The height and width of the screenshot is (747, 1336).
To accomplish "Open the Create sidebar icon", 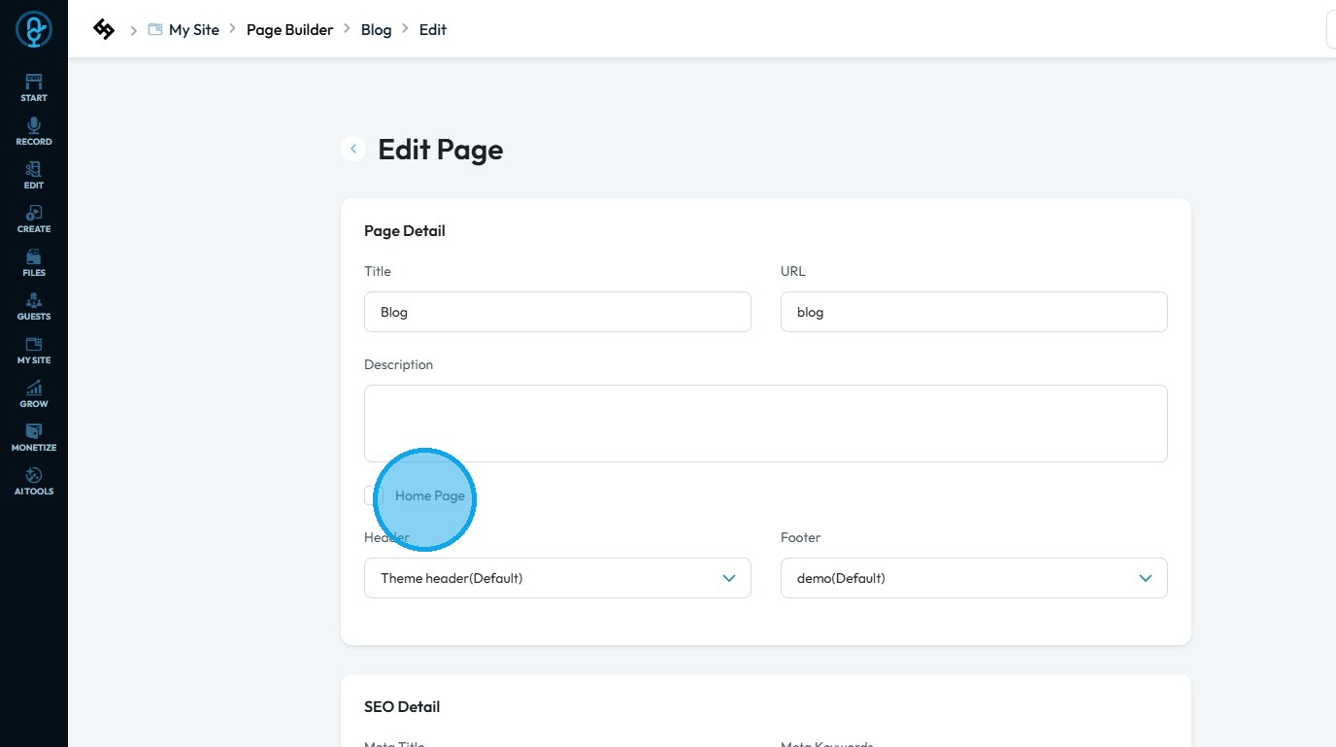I will (34, 219).
